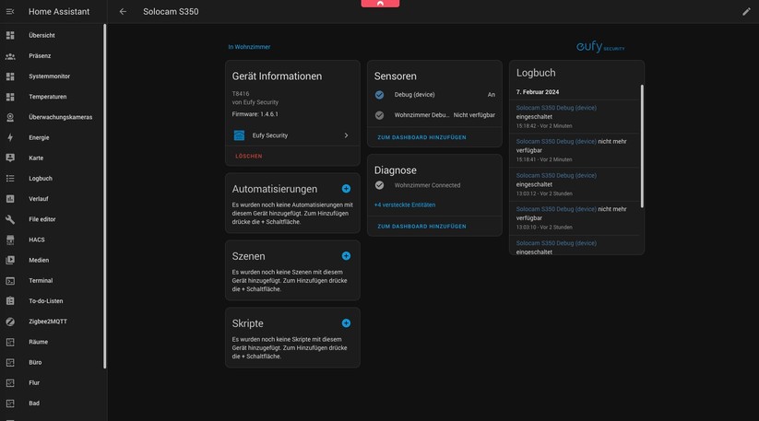759x421 pixels.
Task: Click the back arrow next to Solocam S350
Action: point(123,12)
